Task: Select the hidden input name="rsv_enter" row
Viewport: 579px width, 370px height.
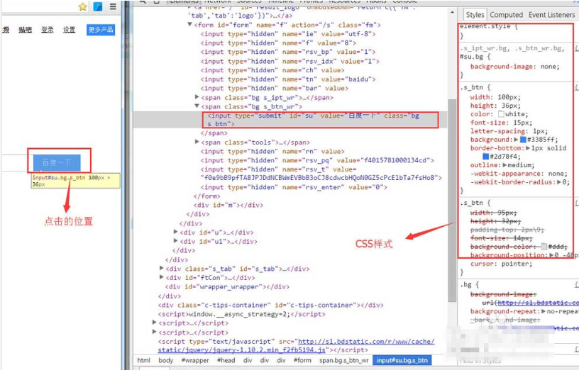Action: [294, 187]
